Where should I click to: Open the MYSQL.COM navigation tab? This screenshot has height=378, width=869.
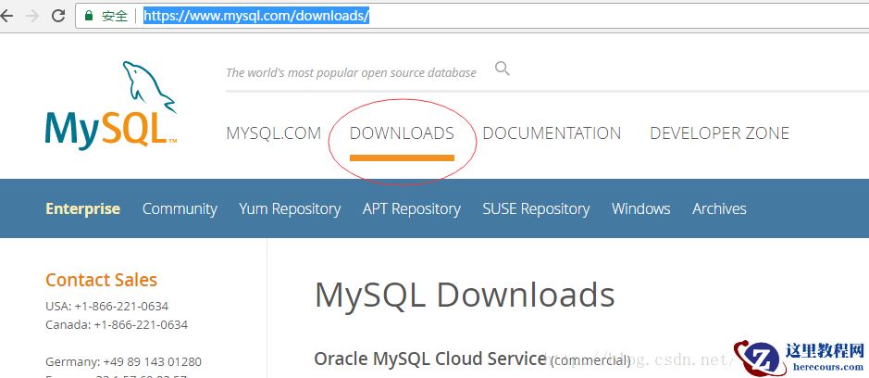(x=274, y=133)
